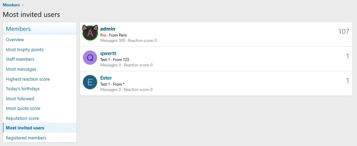This screenshot has width=357, height=146.
Task: Show the Staff members list
Action: pyautogui.click(x=20, y=59)
